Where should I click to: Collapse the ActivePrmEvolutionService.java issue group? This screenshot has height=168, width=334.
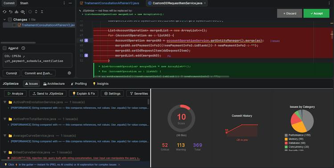coord(5,102)
